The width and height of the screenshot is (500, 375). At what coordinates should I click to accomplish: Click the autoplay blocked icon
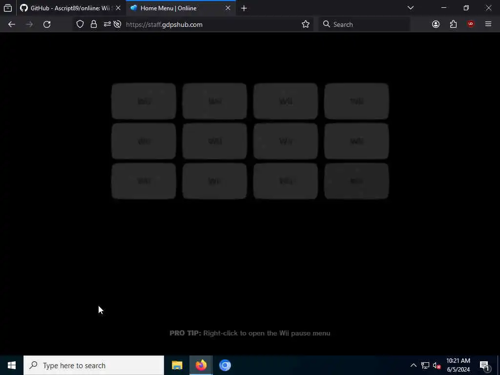pyautogui.click(x=117, y=24)
